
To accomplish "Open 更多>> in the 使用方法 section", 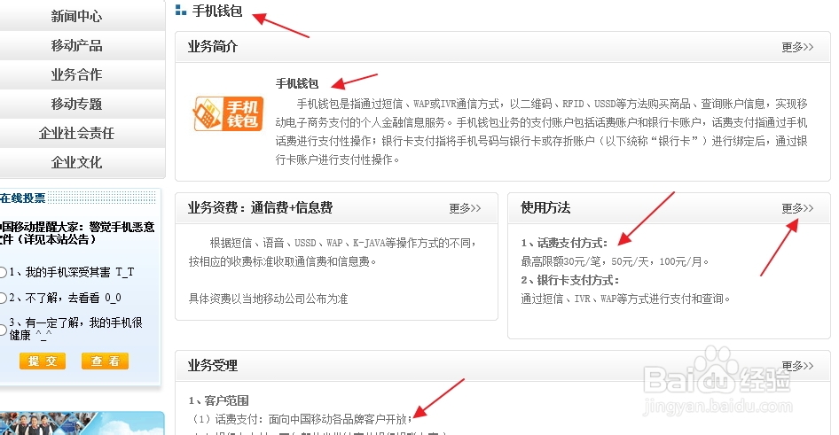I will (x=797, y=208).
